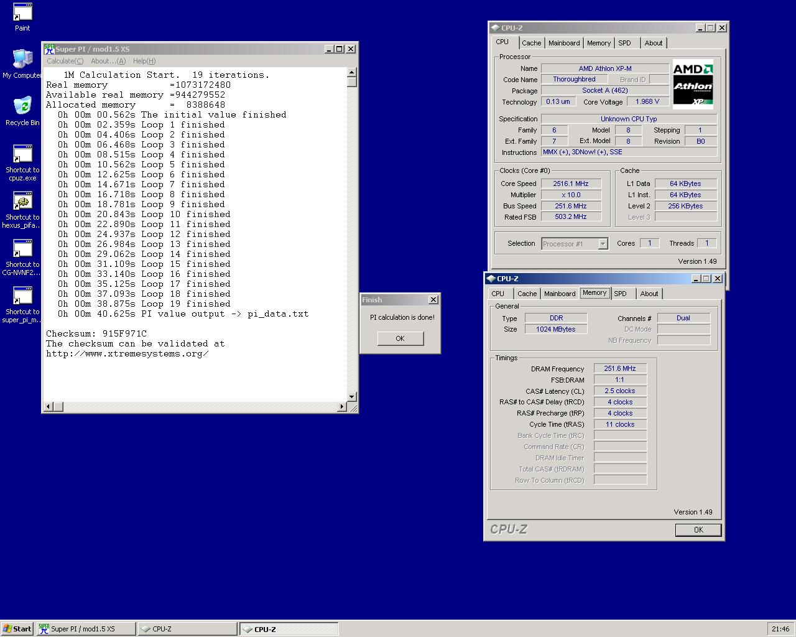Open the About menu in Super PI
Image resolution: width=796 pixels, height=637 pixels.
coord(108,61)
